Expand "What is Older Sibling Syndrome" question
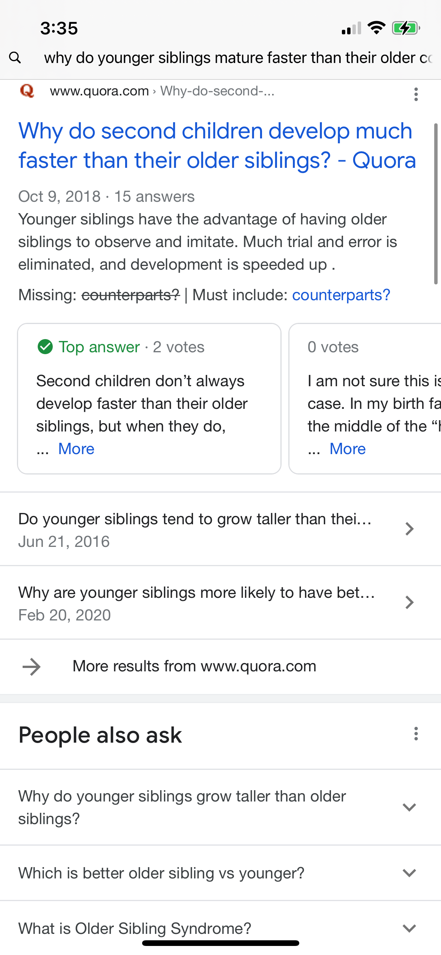Image resolution: width=441 pixels, height=955 pixels. (x=220, y=928)
